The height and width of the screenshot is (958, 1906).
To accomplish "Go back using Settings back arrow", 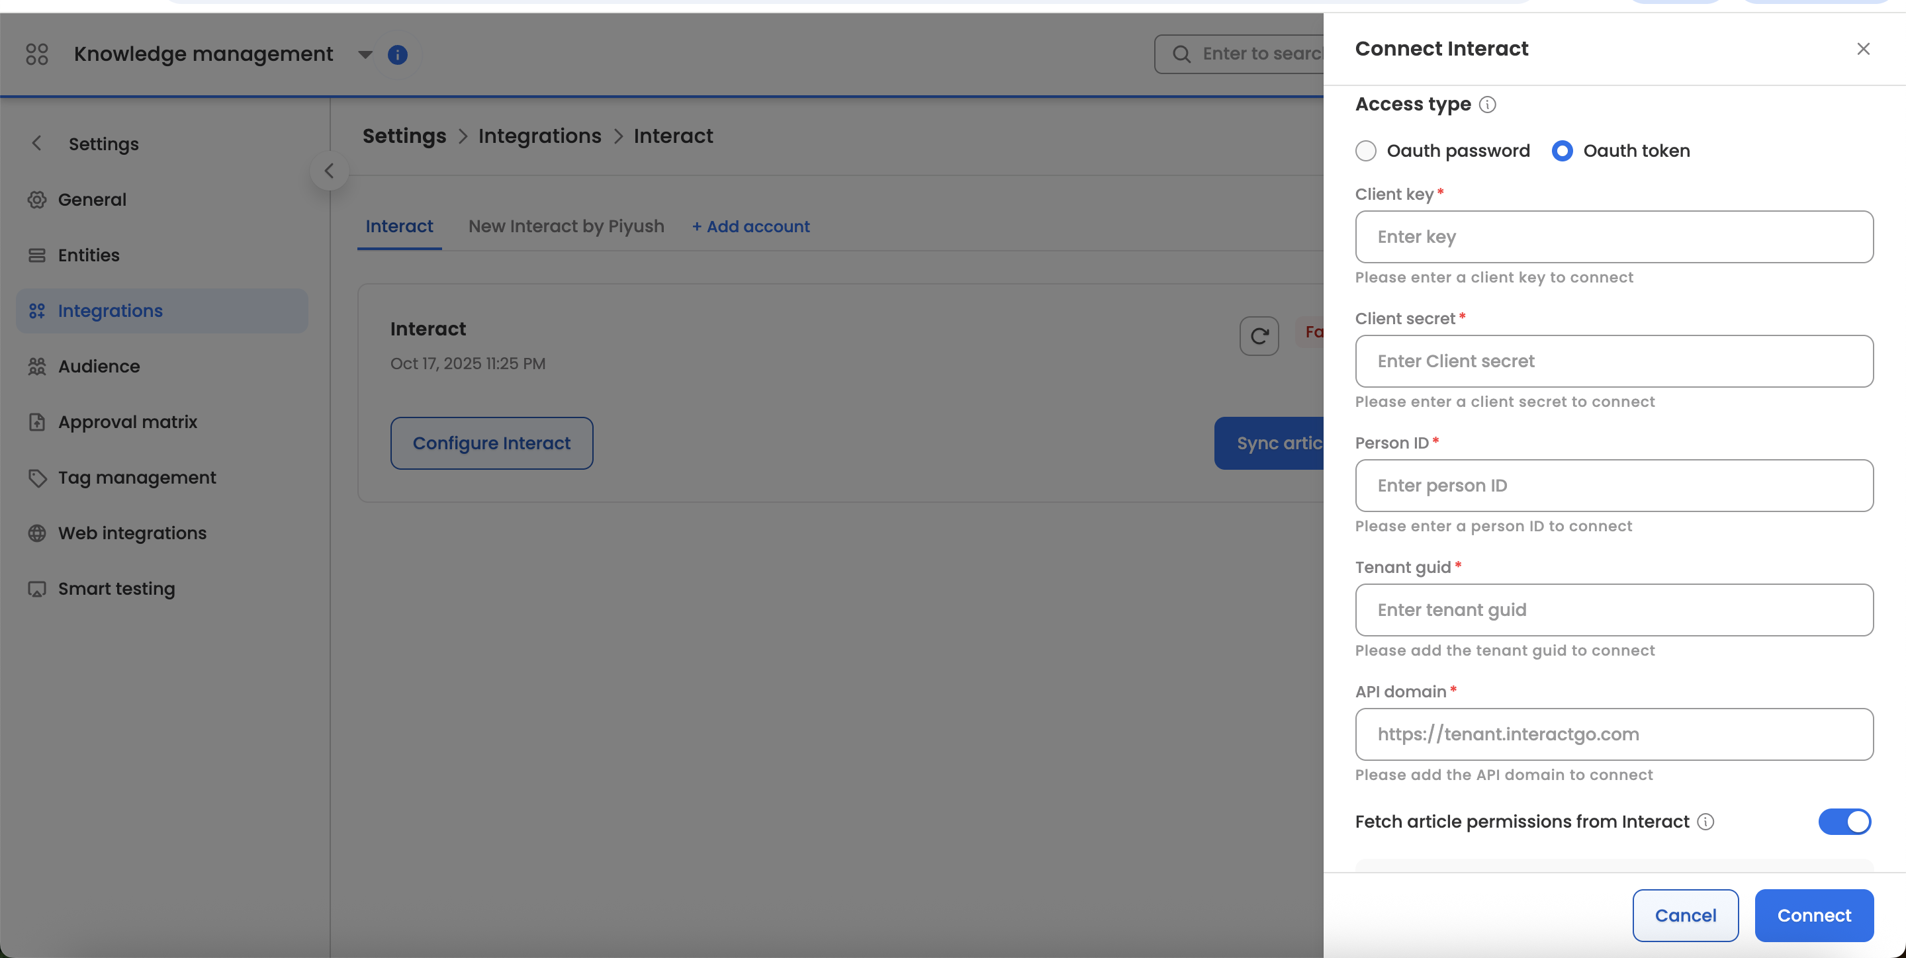I will (36, 144).
